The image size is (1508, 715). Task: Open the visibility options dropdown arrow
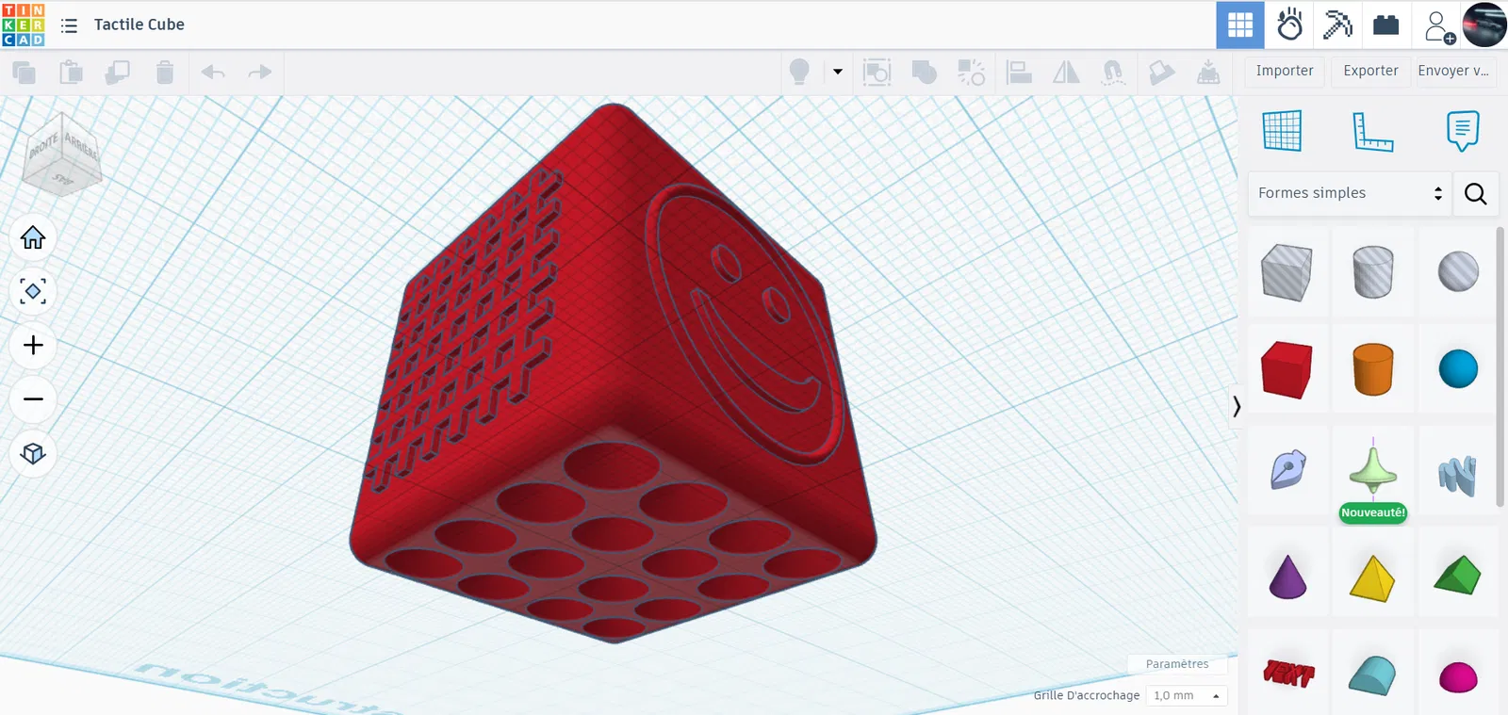837,72
